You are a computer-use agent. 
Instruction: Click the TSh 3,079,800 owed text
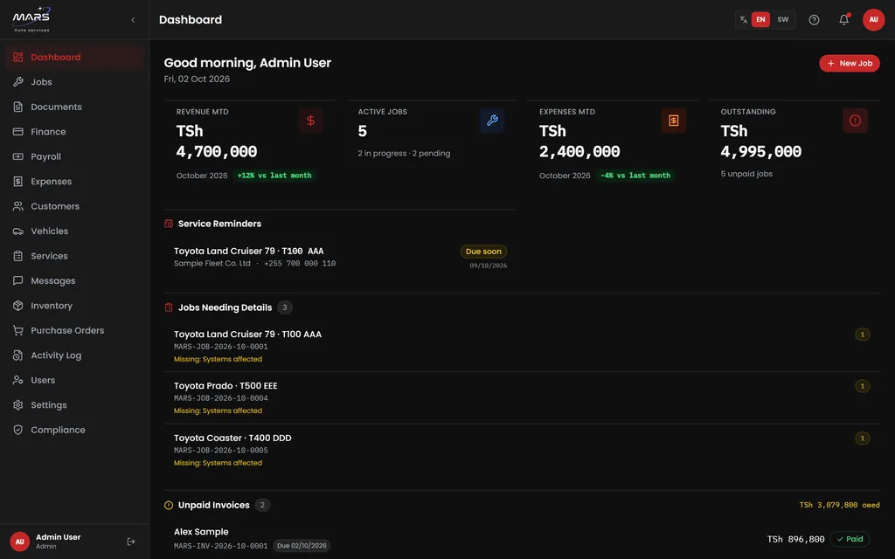(839, 505)
